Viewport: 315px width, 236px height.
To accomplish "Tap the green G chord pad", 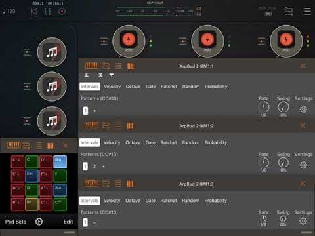I will pos(32,190).
